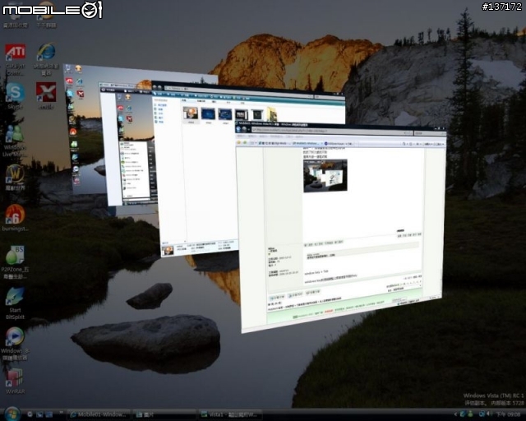Launch Internet Explorer from the desktop
The width and height of the screenshot is (526, 421).
click(46, 59)
